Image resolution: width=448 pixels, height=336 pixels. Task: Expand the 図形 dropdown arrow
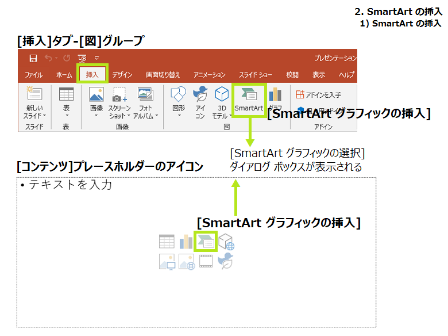(179, 116)
